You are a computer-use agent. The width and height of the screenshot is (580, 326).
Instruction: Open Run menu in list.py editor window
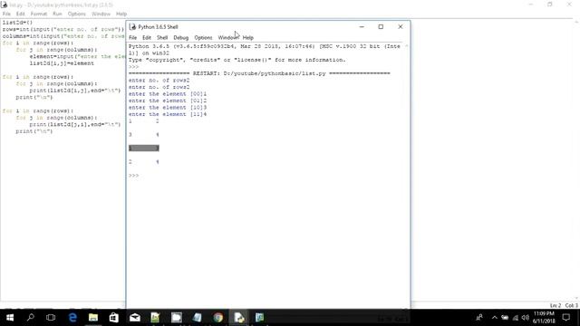pyautogui.click(x=57, y=14)
